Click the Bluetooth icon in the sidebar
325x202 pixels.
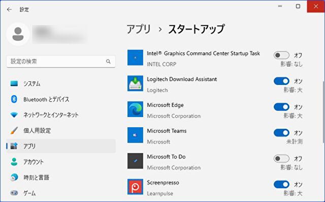(x=14, y=99)
